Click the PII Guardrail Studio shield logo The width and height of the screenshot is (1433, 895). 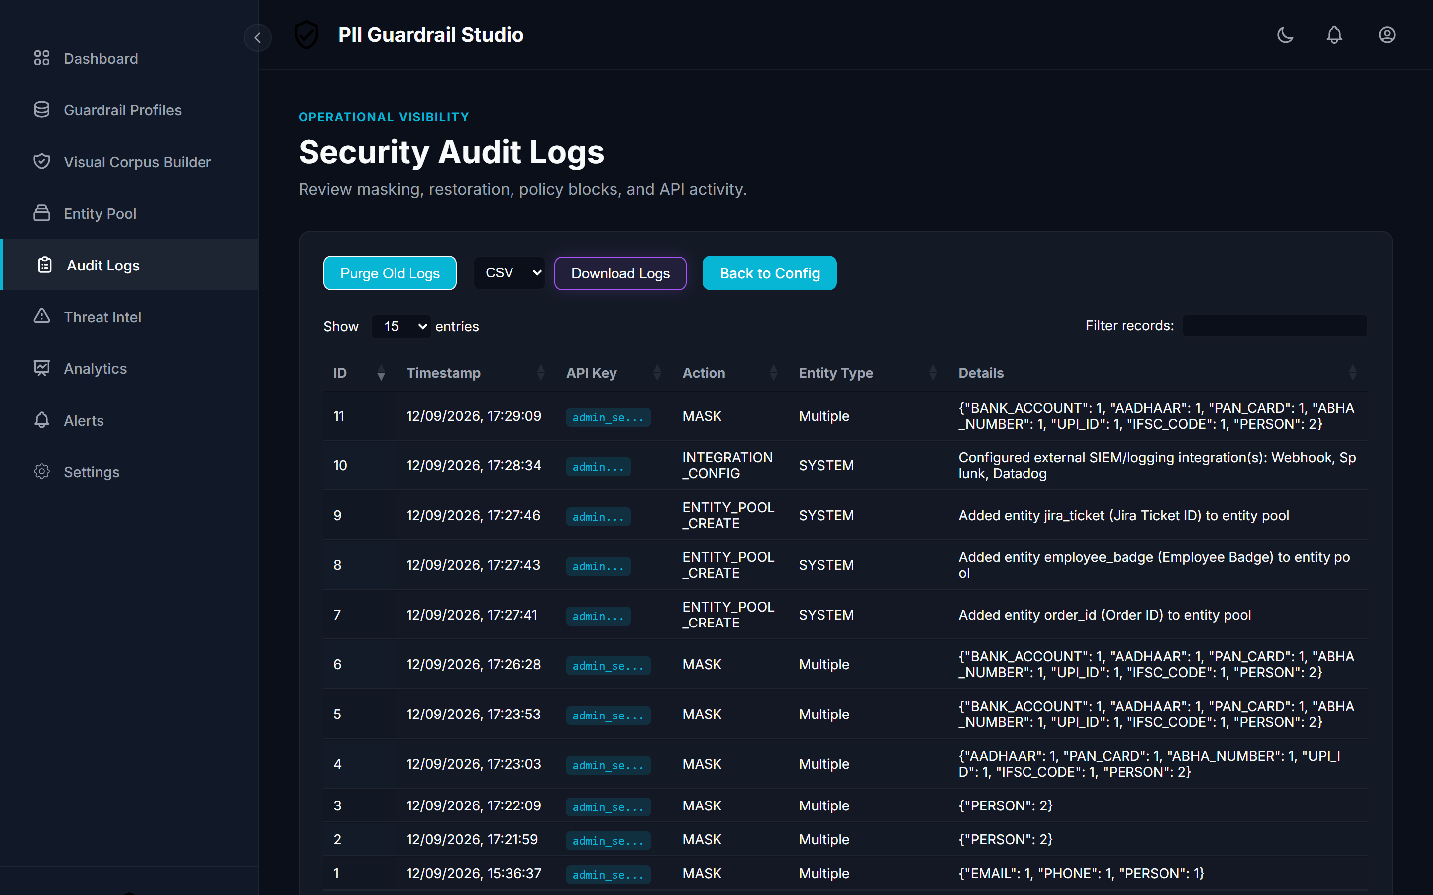coord(307,35)
